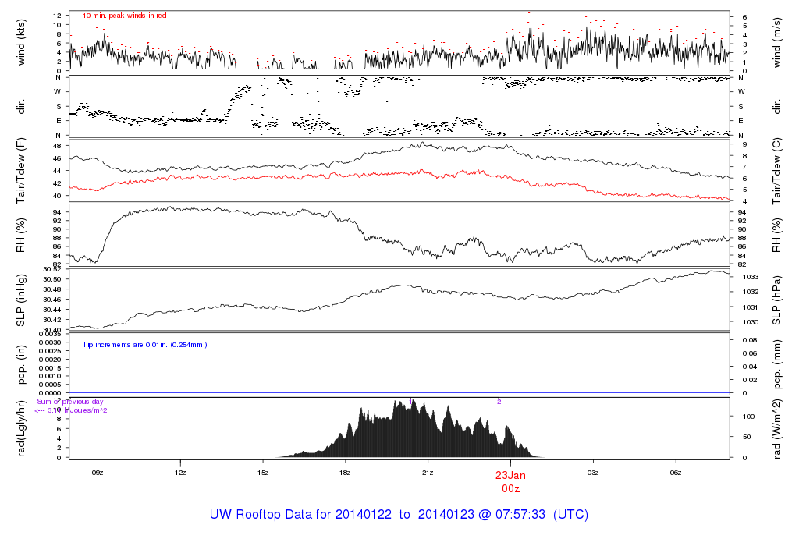799x546 pixels.
Task: Click the rad (W/m^2) axis label
Action: pos(777,428)
